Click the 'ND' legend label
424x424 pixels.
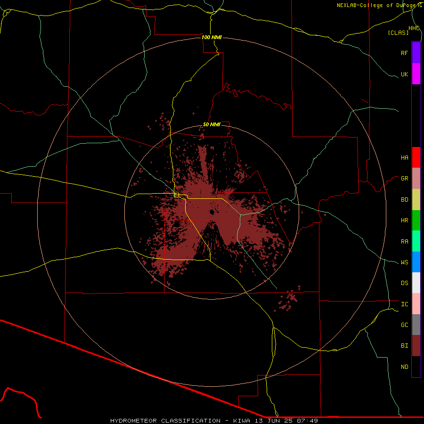[404, 367]
